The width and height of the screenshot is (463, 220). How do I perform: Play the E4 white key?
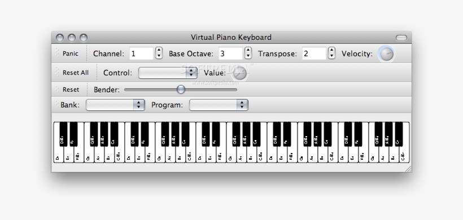(x=211, y=155)
